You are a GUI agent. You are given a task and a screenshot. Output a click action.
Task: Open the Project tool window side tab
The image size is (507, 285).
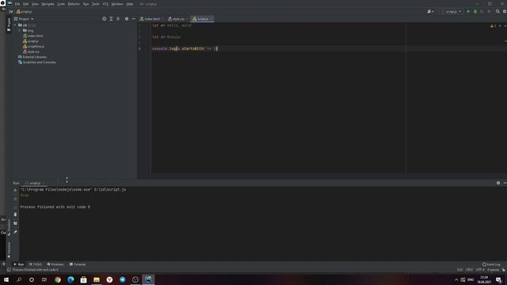pyautogui.click(x=9, y=25)
